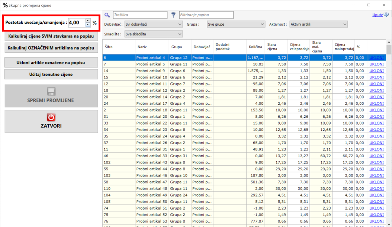Sort by the Stara mal. cijena header

321,47
